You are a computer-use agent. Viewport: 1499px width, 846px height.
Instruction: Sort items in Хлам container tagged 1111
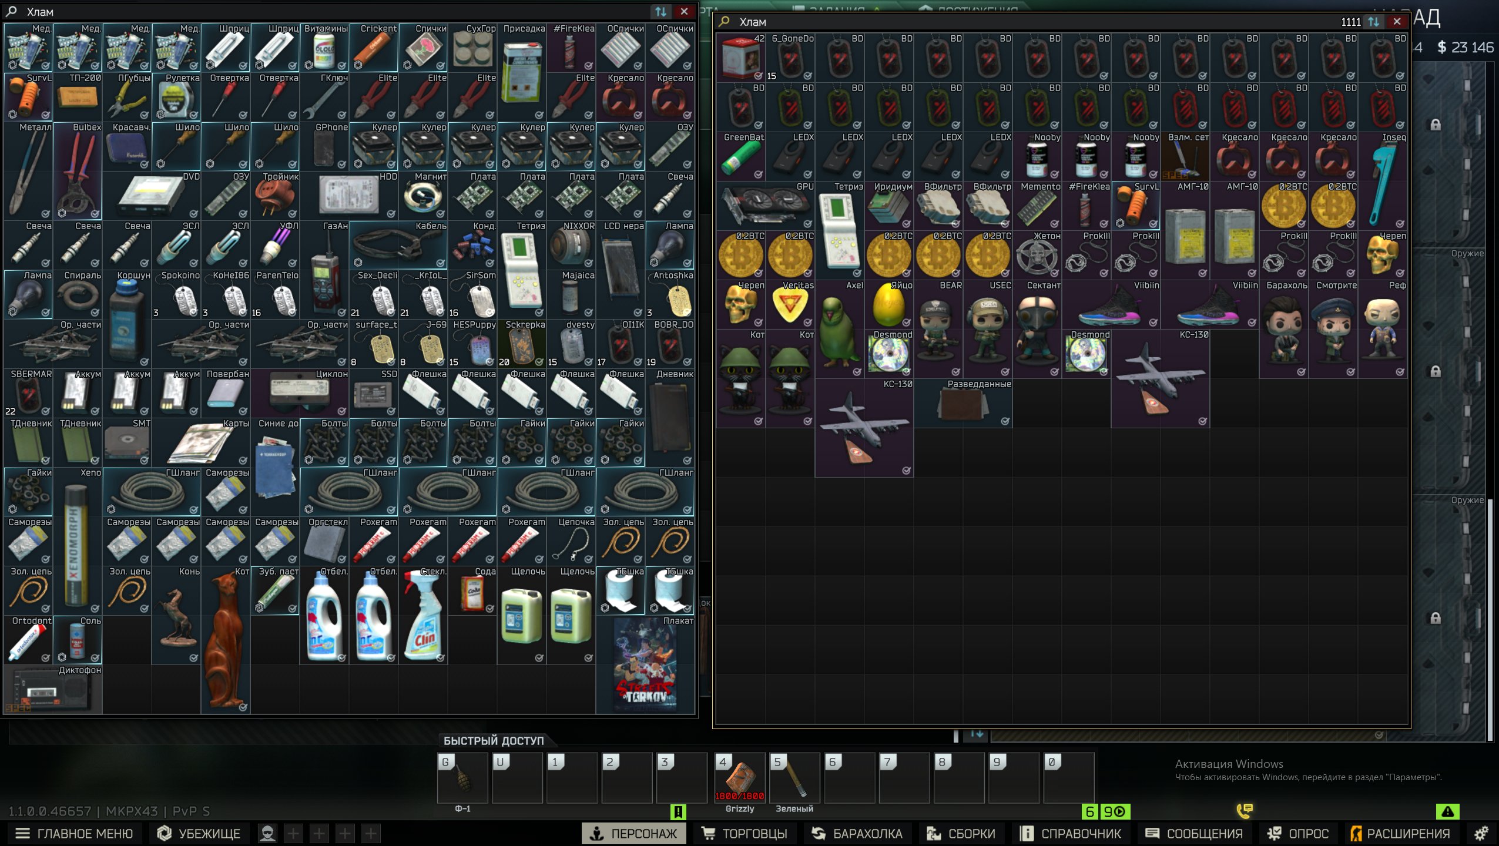tap(1374, 22)
